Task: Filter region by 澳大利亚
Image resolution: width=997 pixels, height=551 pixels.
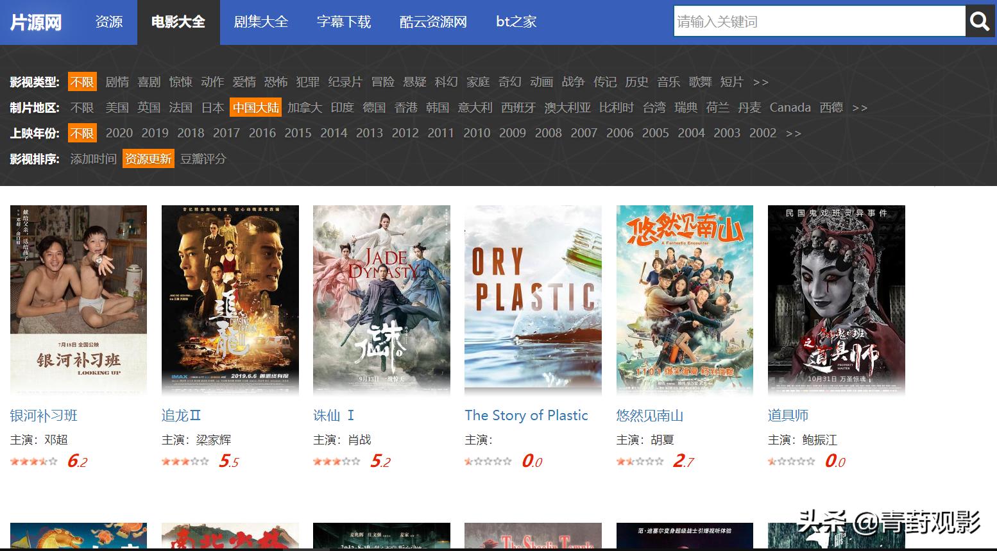Action: coord(568,108)
